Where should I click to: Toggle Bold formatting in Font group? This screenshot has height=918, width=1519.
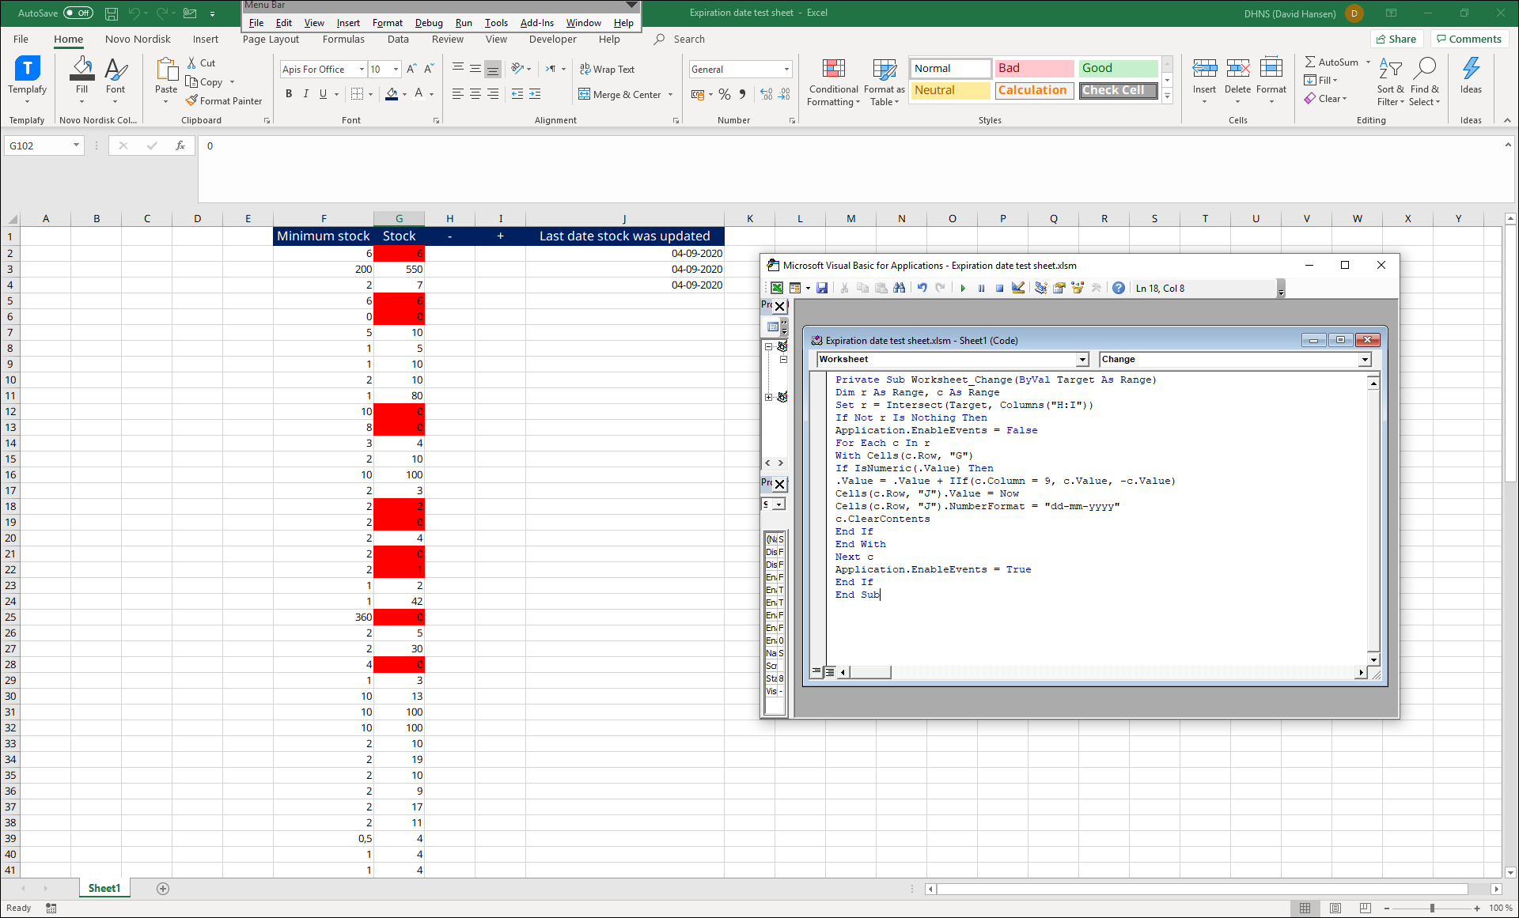pyautogui.click(x=289, y=94)
